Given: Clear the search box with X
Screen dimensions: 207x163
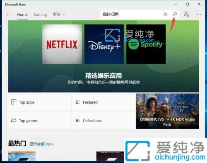Looking at the screenshot, I should [x=165, y=14].
